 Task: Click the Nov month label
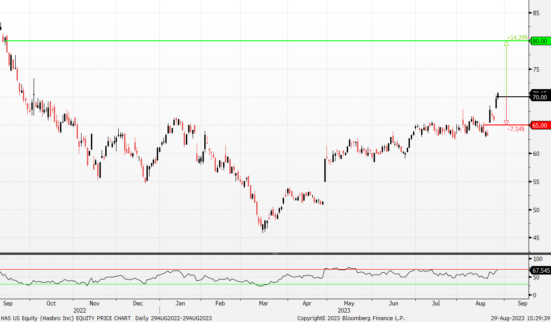(x=94, y=303)
